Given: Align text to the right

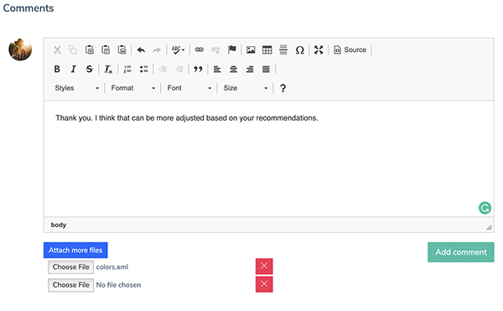Looking at the screenshot, I should (x=250, y=69).
